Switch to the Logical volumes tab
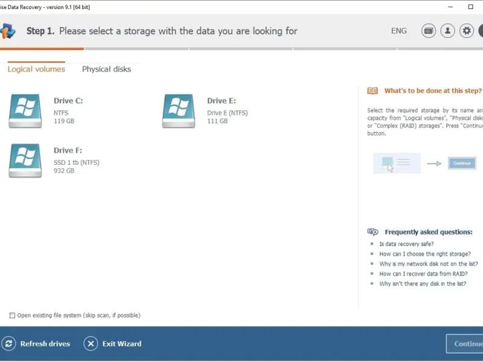 [36, 69]
